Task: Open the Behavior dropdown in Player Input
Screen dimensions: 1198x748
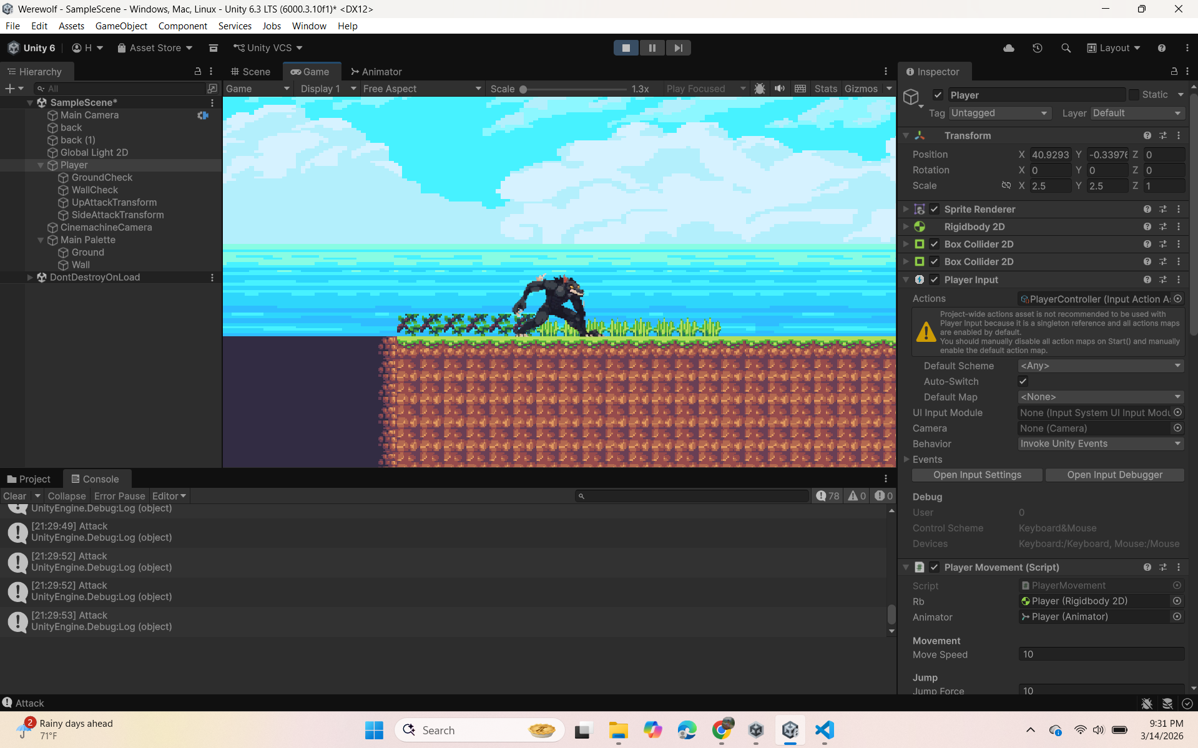Action: click(x=1100, y=444)
